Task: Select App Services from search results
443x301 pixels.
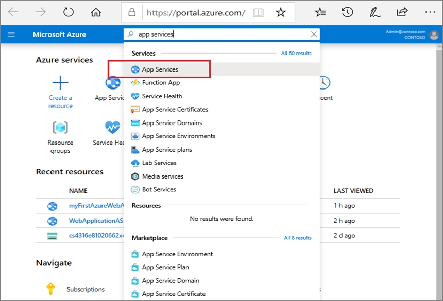Action: tap(160, 69)
